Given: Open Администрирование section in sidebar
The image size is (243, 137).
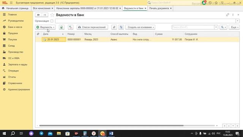Looking at the screenshot, I should (x=19, y=89).
